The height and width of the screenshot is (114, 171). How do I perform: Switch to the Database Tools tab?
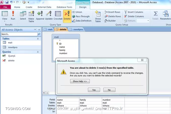(64, 7)
